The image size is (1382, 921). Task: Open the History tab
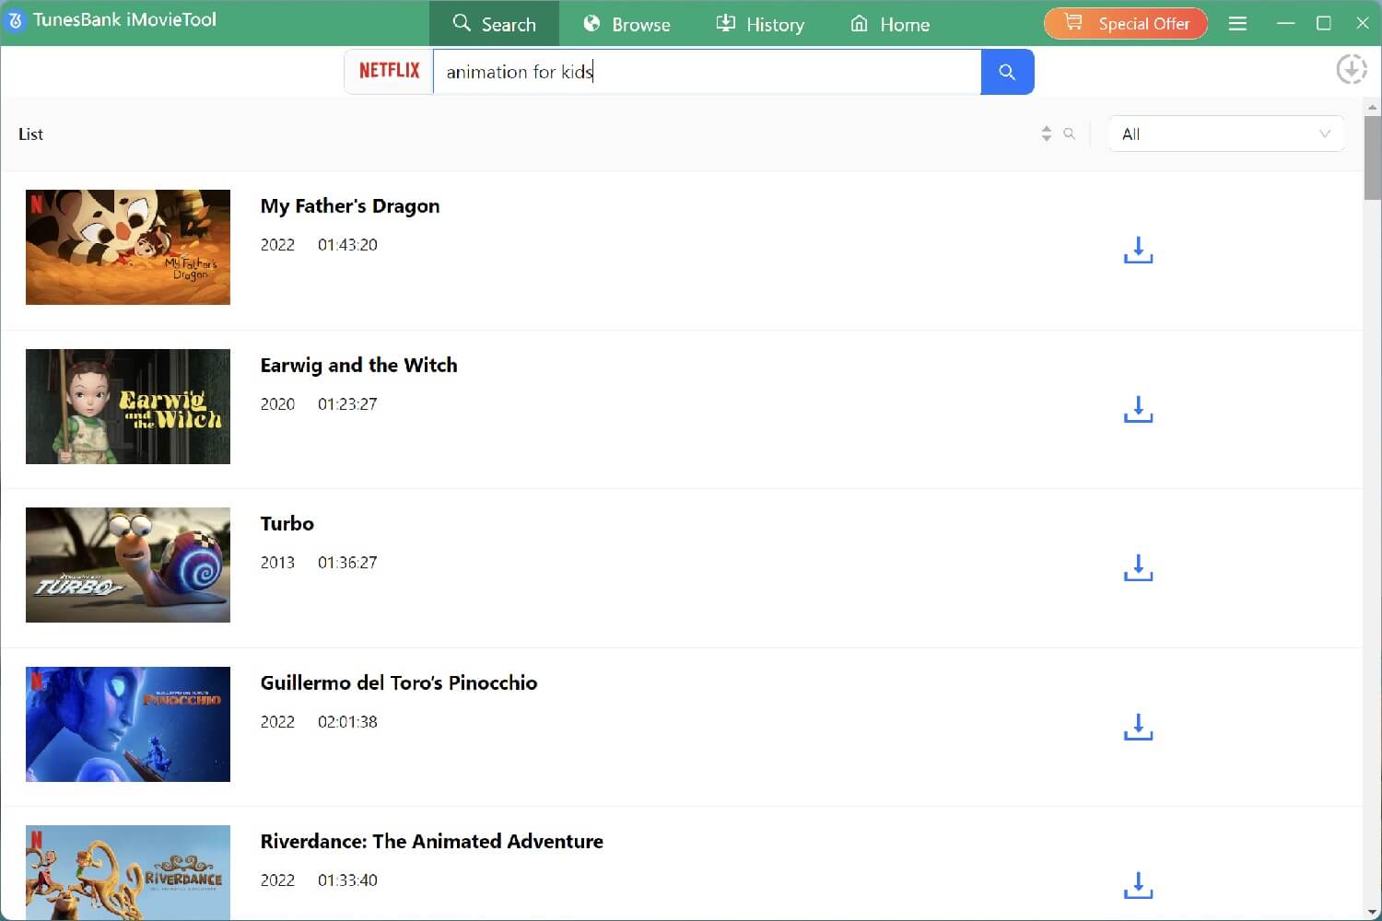761,24
